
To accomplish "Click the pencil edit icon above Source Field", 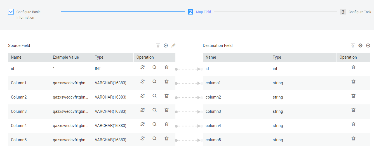I will pos(173,46).
